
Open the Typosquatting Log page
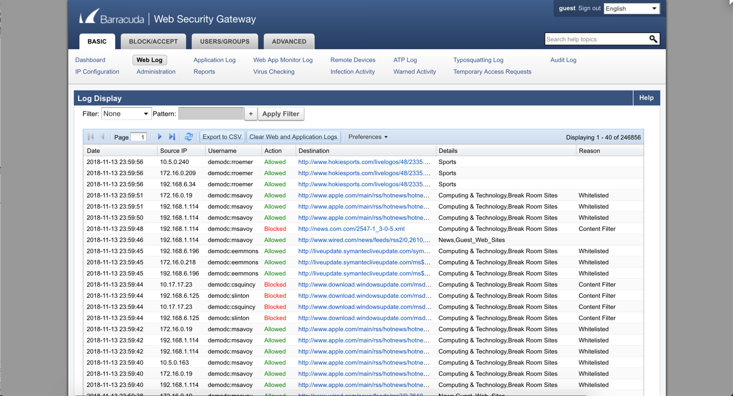coord(478,60)
